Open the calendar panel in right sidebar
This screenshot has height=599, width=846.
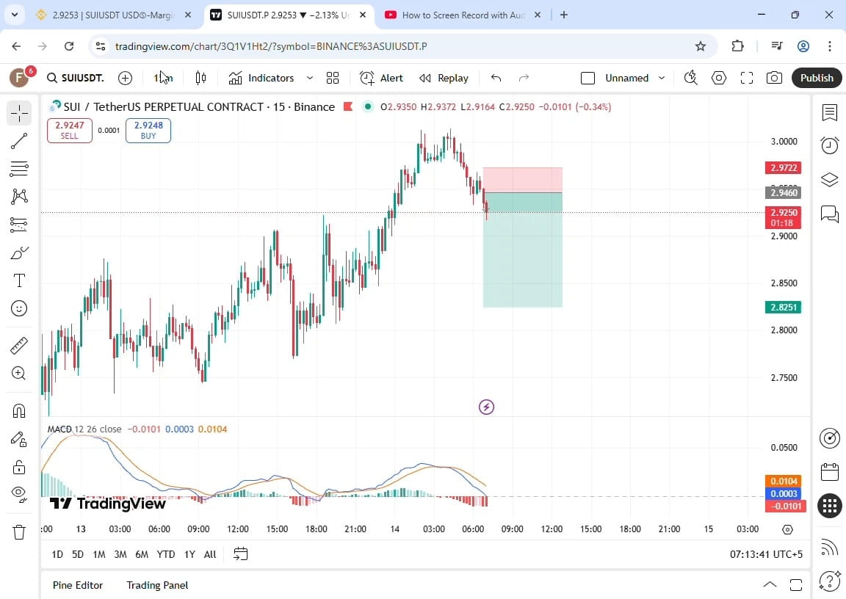[x=829, y=472]
